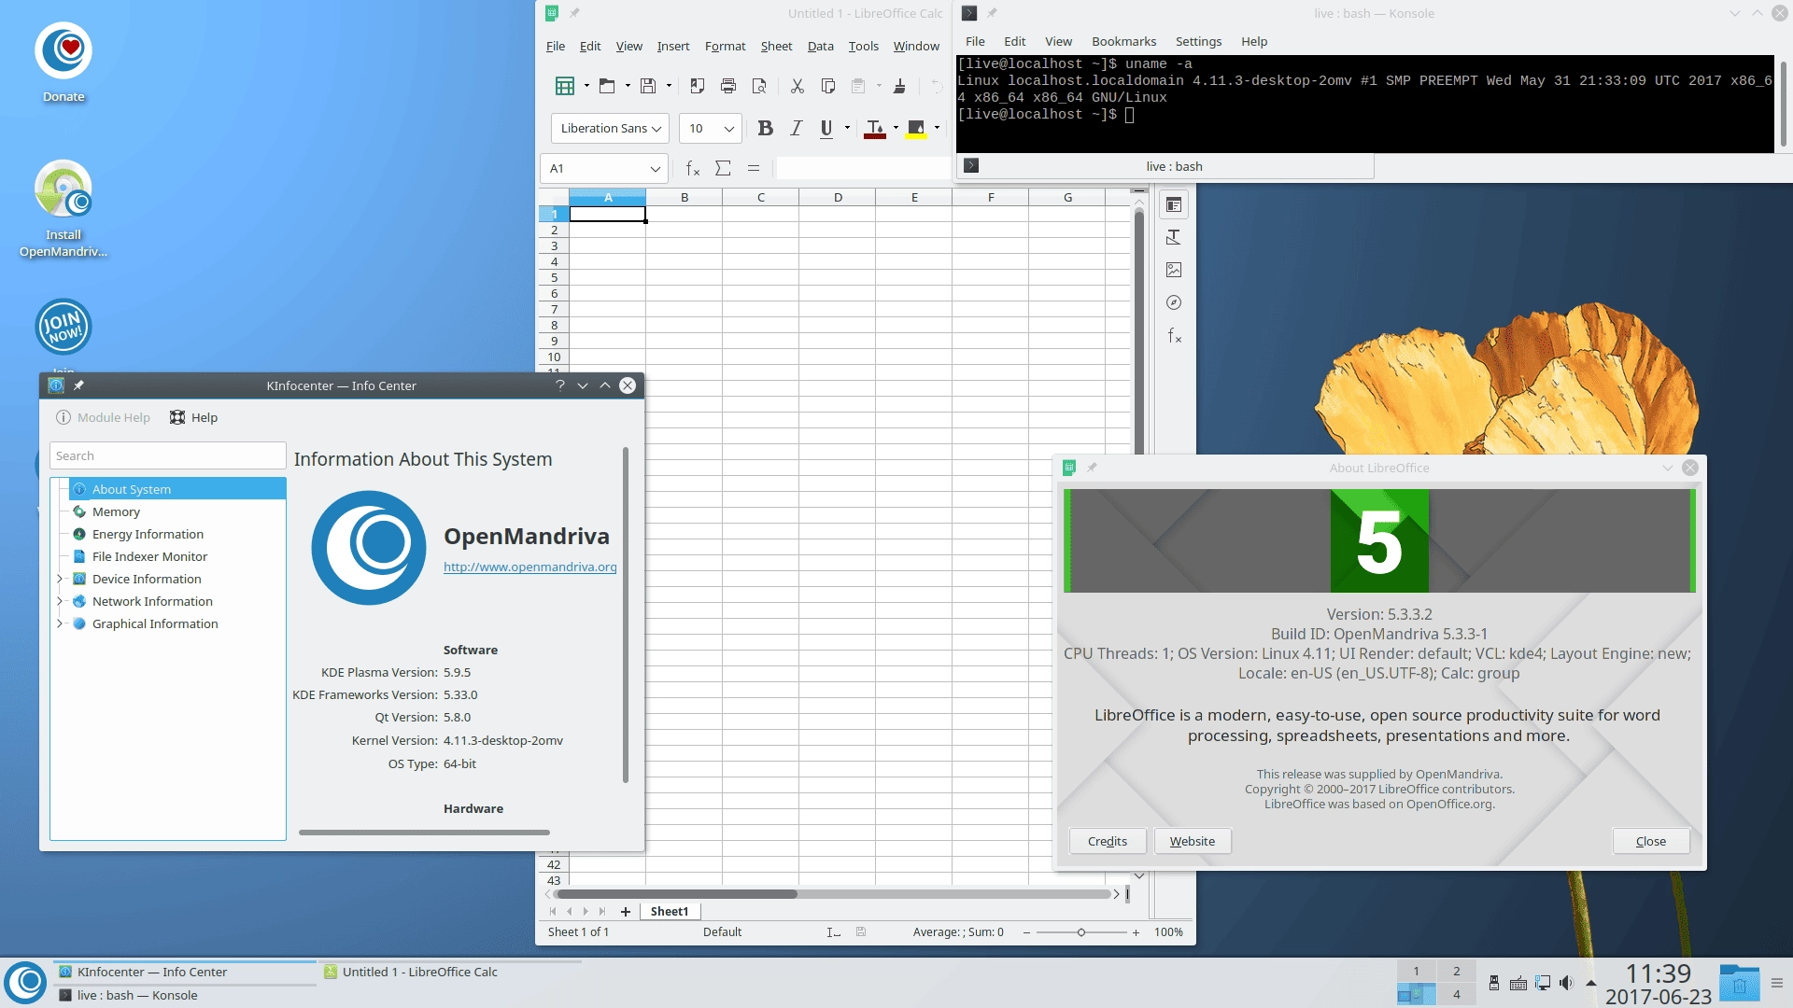Toggle selection mode in Calc status bar

(x=834, y=932)
